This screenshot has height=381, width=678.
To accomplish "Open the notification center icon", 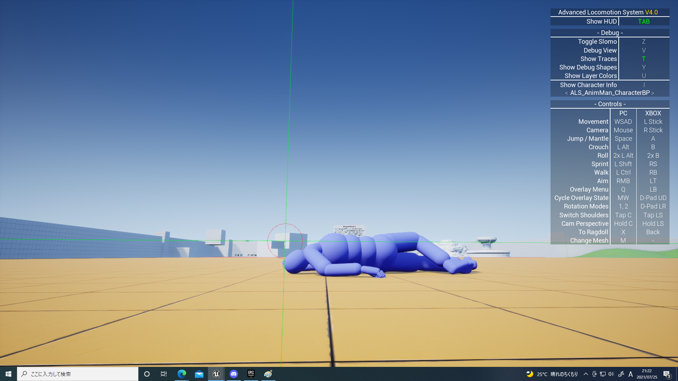I will coord(667,374).
